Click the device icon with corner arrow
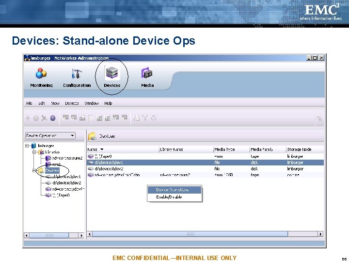 coord(65,117)
